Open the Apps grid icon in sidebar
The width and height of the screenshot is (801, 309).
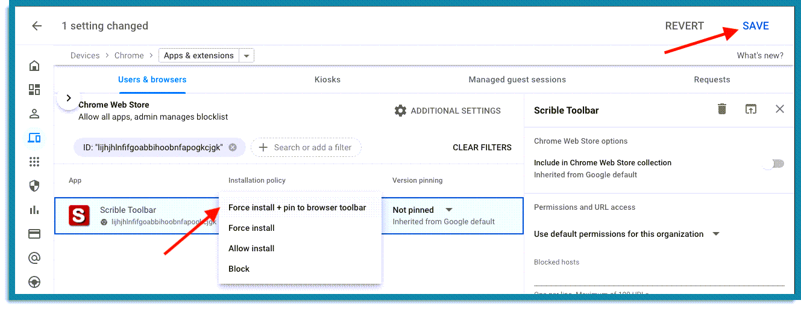34,162
